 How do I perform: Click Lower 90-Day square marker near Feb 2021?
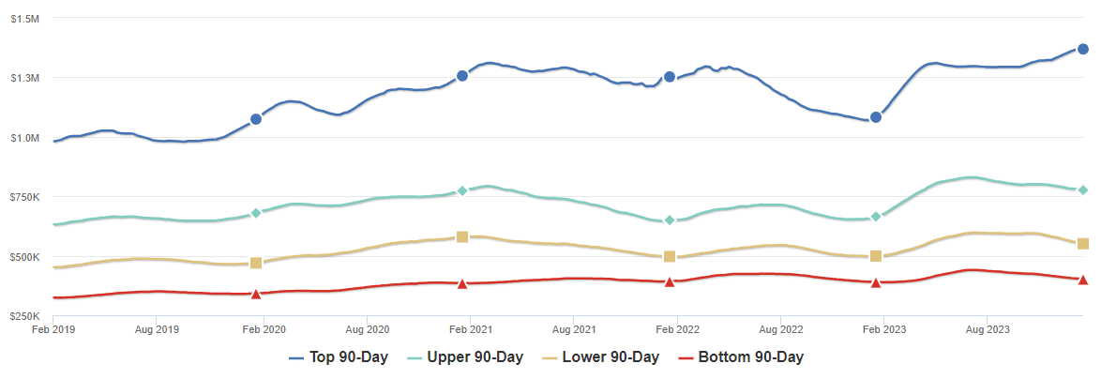462,237
